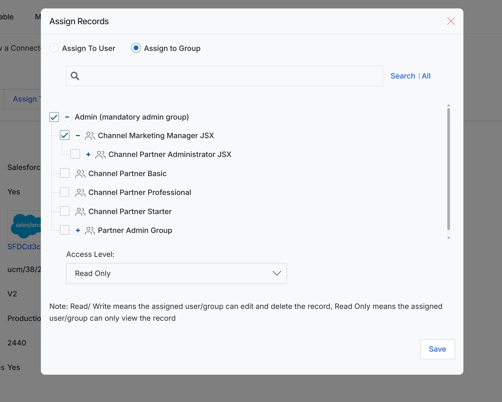Click the Save button
Viewport: 502px width, 402px height.
click(437, 349)
